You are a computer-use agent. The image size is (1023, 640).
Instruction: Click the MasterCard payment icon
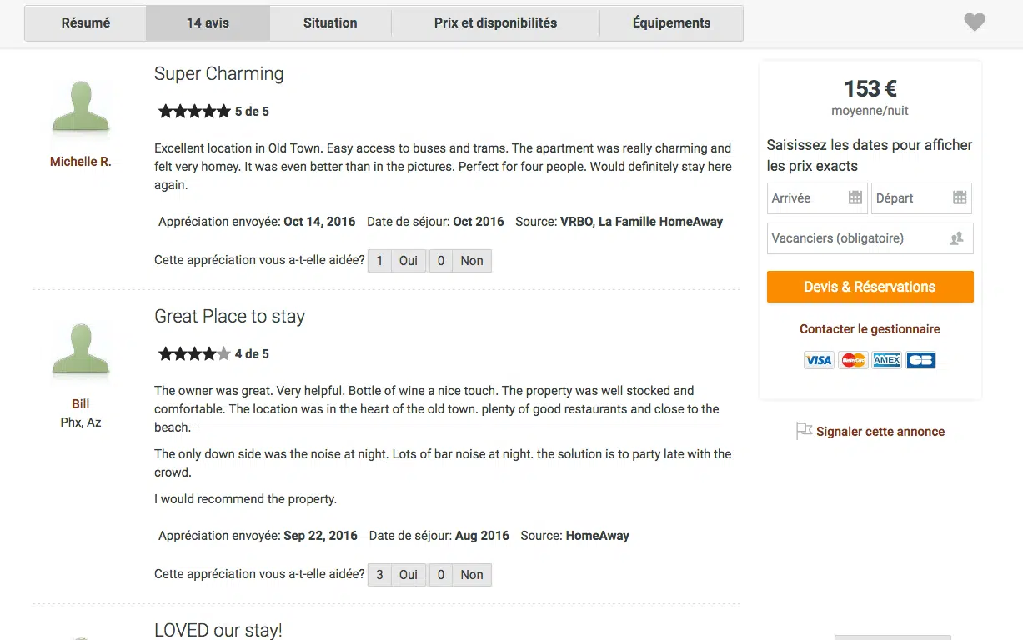pyautogui.click(x=853, y=360)
